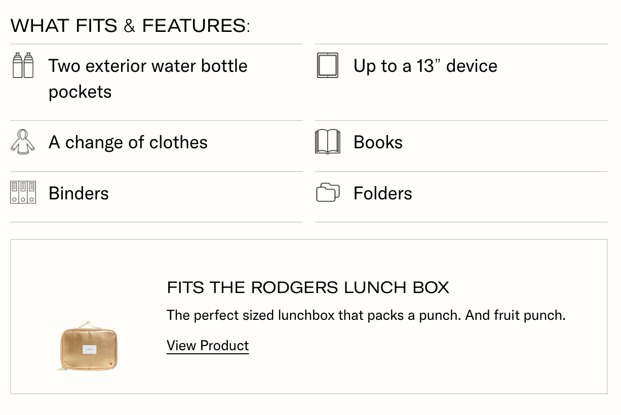This screenshot has width=621, height=415.
Task: Click "The perfect sized lunchbox" sentence
Action: [314, 315]
